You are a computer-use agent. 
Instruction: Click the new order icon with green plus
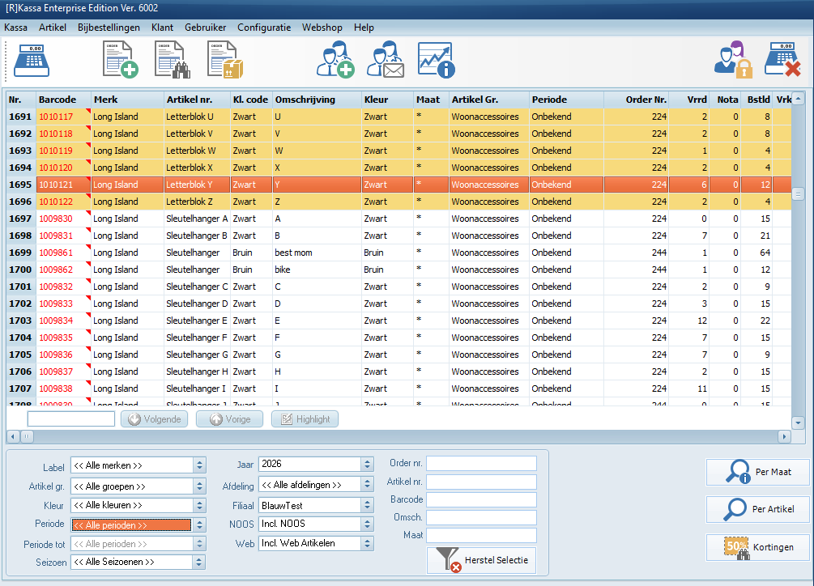tap(119, 61)
